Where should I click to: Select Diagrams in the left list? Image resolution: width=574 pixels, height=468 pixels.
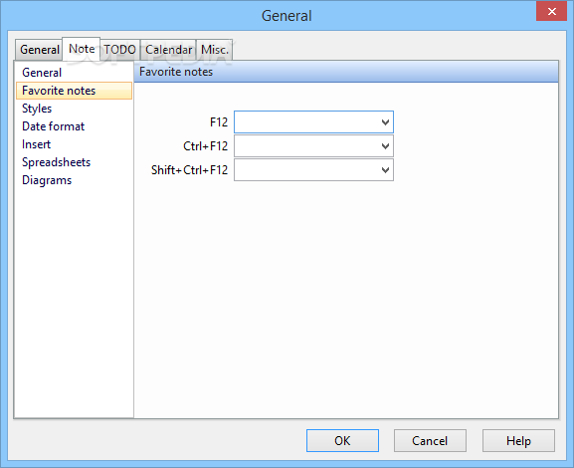(74, 180)
